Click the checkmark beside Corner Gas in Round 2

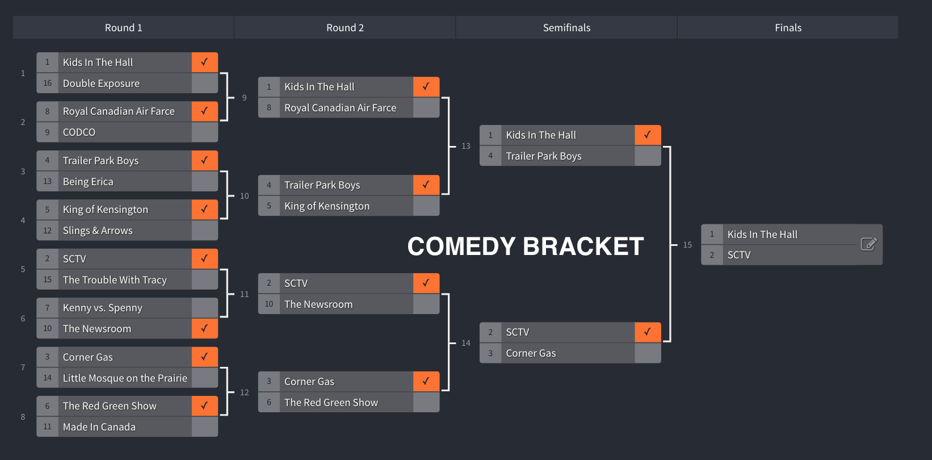coord(426,382)
